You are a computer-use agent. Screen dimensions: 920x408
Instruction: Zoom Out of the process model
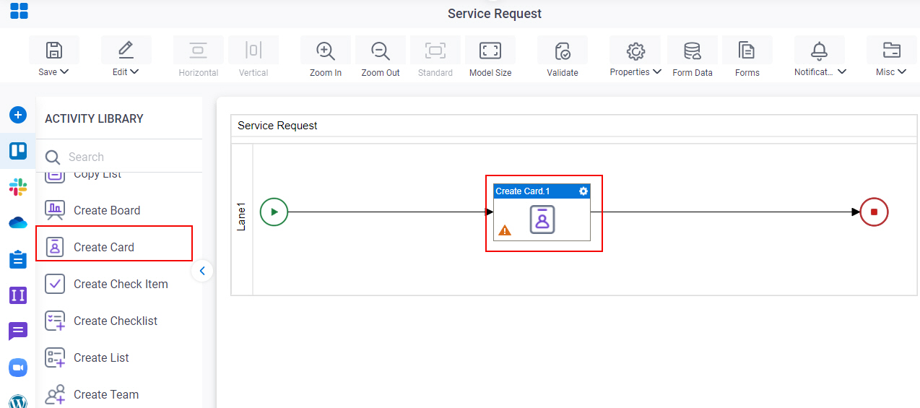tap(381, 51)
